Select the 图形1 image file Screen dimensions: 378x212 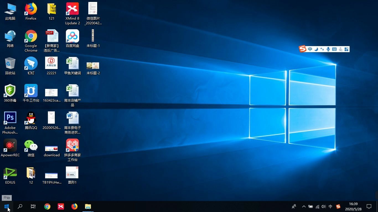point(73,176)
